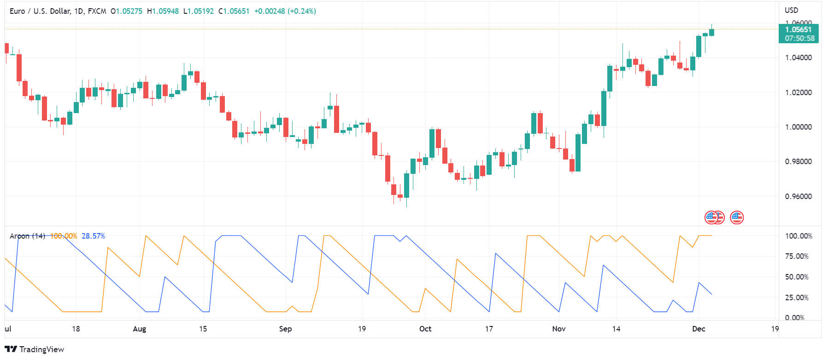Click the USD currency label on the price axis

coord(791,10)
